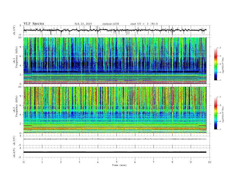Click the "VLF Spectra" plot title
This screenshot has height=182, width=236.
click(x=34, y=23)
